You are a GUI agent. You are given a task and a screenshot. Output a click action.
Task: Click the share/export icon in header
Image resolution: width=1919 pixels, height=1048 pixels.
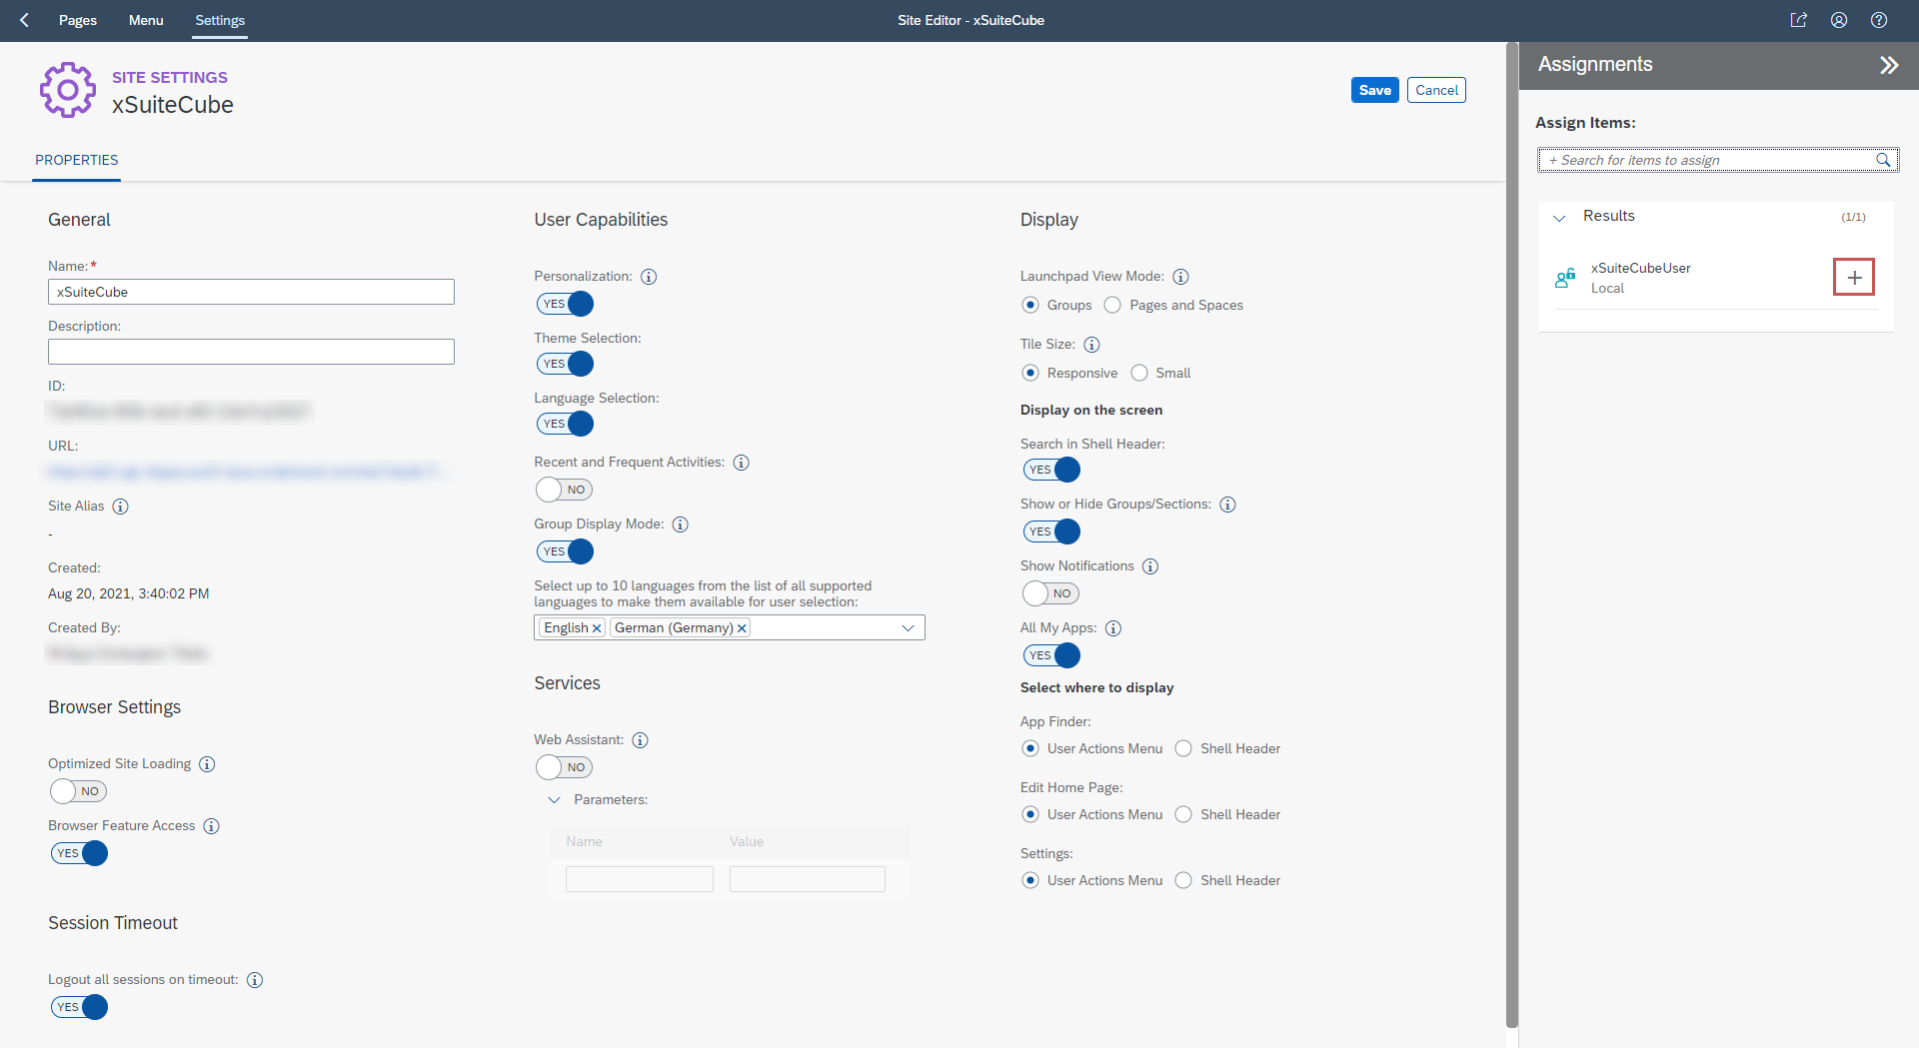pyautogui.click(x=1798, y=20)
